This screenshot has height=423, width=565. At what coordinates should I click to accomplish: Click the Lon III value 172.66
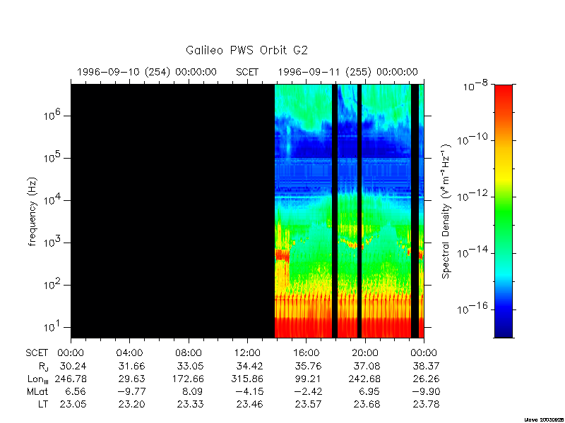pyautogui.click(x=188, y=379)
